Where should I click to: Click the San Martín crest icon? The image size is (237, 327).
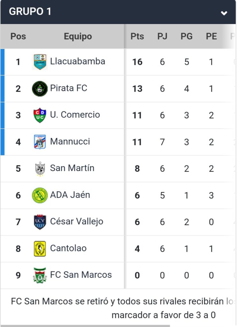point(40,169)
